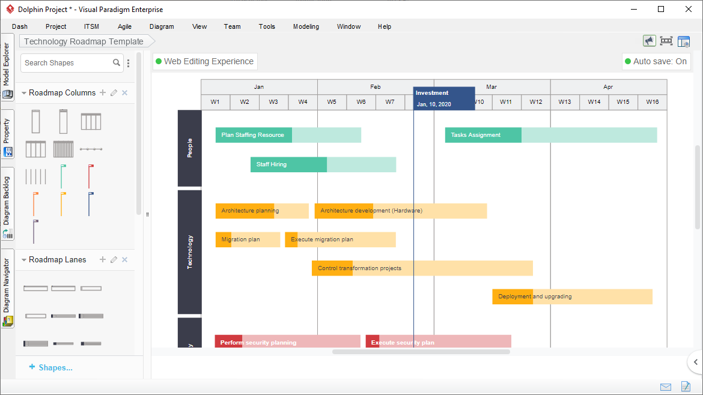Collapse the Roadmap Columns section
This screenshot has width=703, height=395.
pos(24,93)
